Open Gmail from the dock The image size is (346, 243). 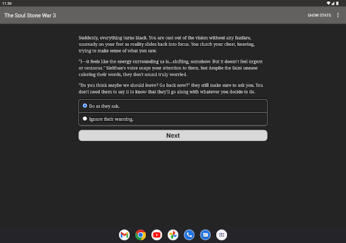124,235
